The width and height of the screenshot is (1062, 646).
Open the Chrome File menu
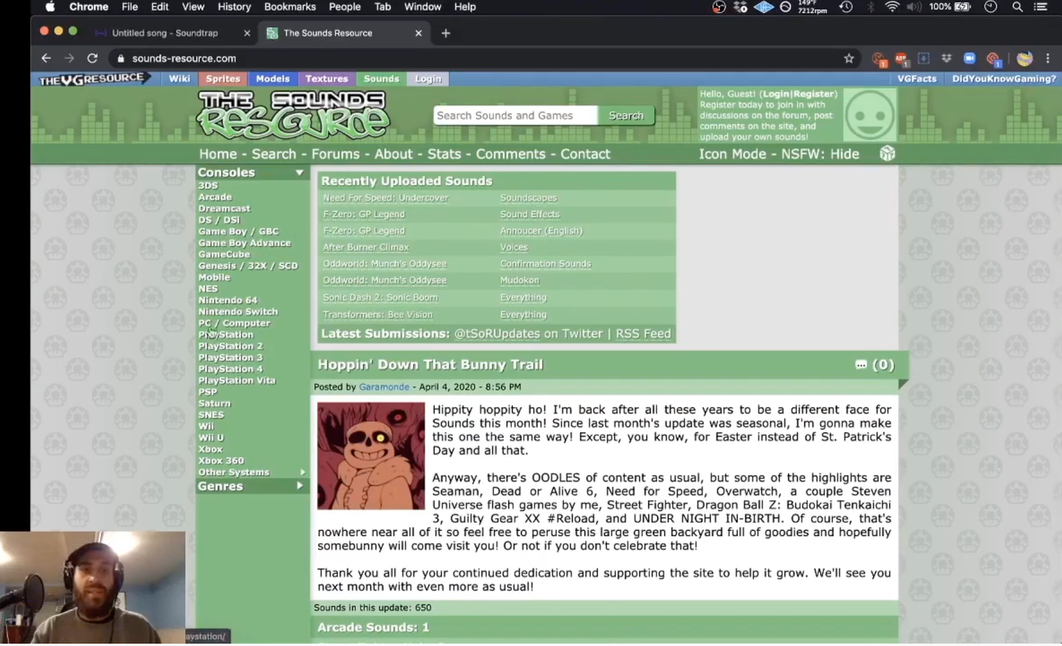click(130, 6)
